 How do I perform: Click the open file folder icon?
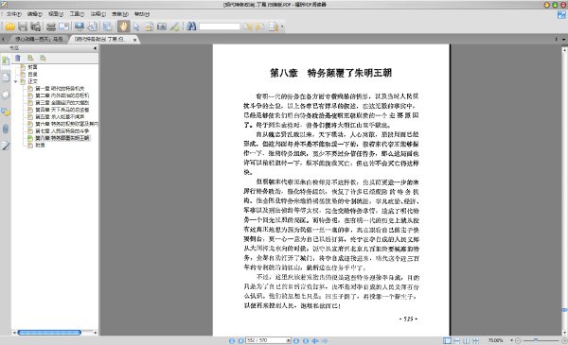coord(9,26)
